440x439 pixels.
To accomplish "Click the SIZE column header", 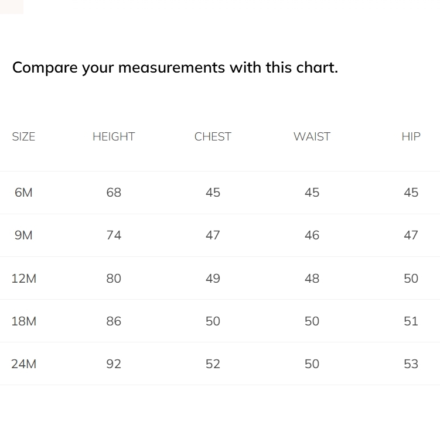I will [x=23, y=136].
